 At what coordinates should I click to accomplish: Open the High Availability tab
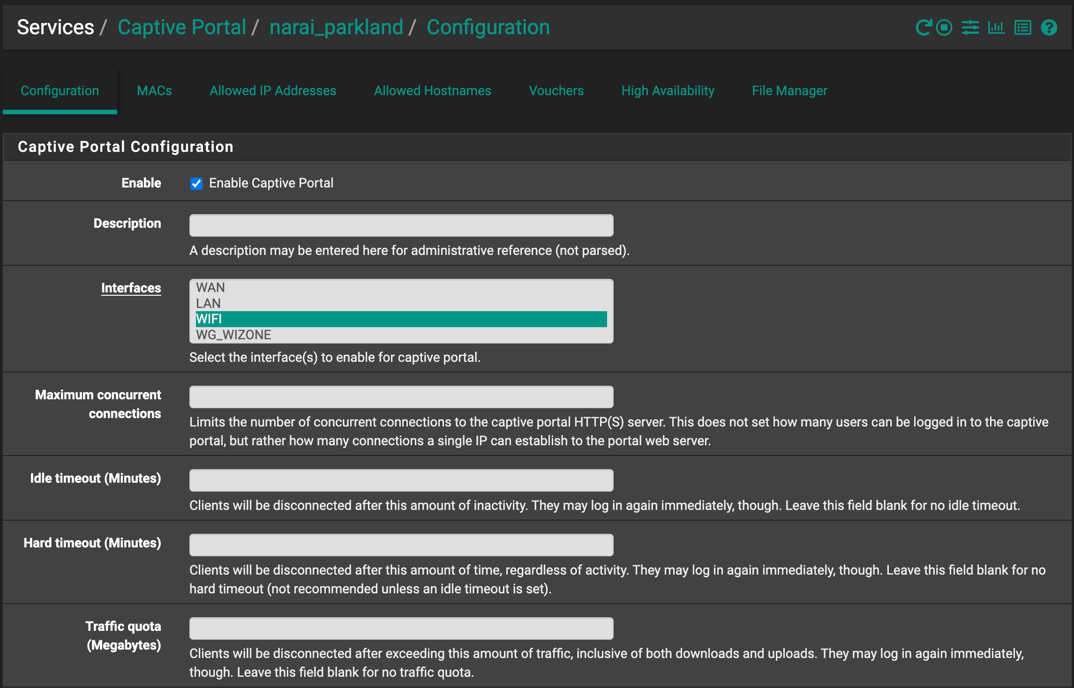pyautogui.click(x=668, y=90)
